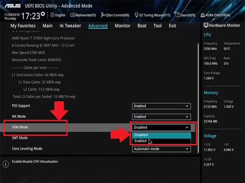Click L1 Instruction Cache: 64 KB/4-way line
The height and width of the screenshot is (183, 245).
point(38,75)
